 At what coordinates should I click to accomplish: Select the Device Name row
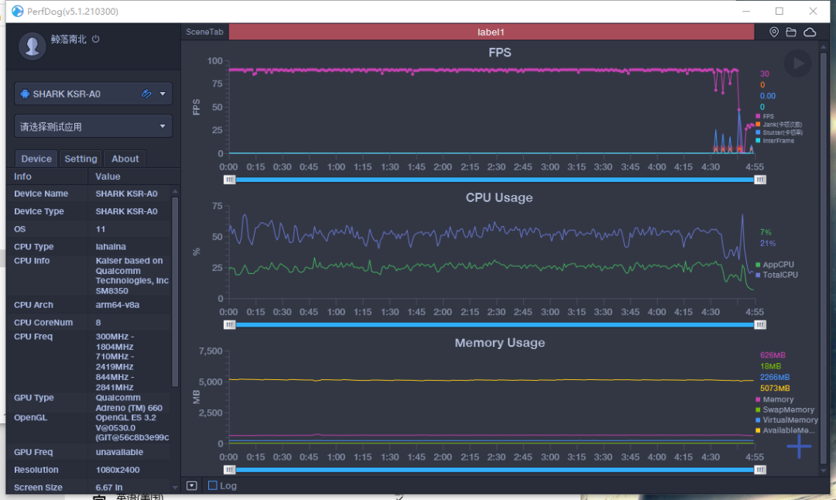(89, 193)
